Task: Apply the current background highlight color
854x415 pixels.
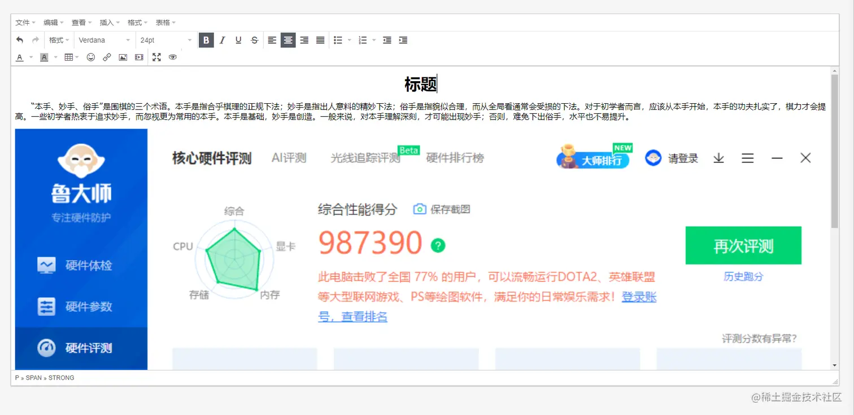Action: tap(44, 57)
